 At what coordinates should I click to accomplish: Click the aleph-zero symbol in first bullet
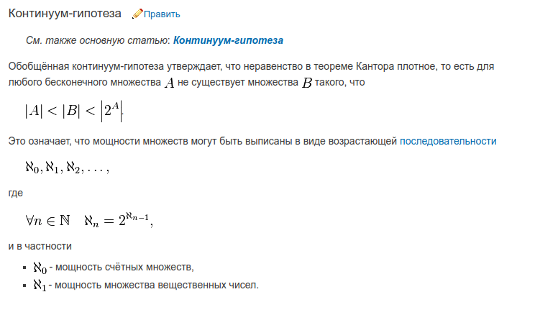point(40,268)
